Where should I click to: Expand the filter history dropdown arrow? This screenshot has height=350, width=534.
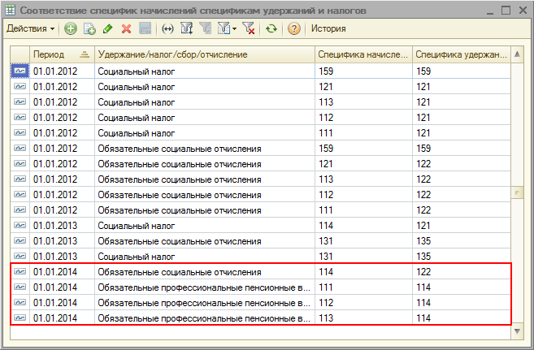[234, 28]
